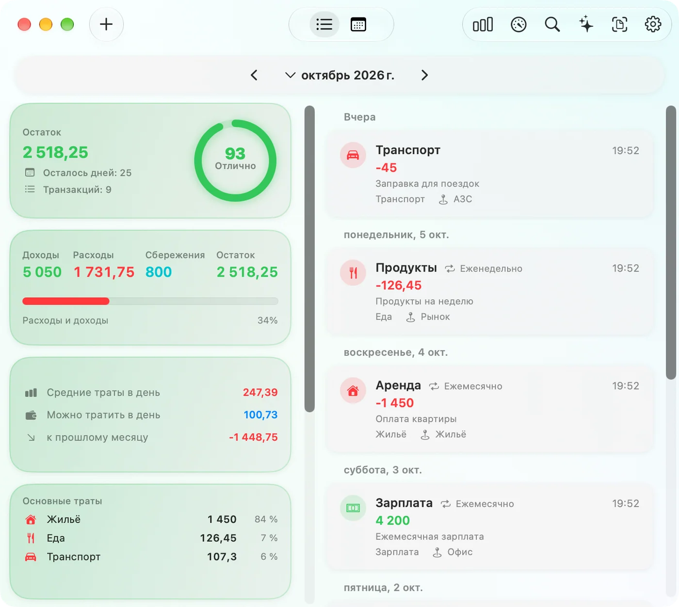Image resolution: width=679 pixels, height=607 pixels.
Task: Open the sparkle AI assistant icon
Action: (586, 24)
